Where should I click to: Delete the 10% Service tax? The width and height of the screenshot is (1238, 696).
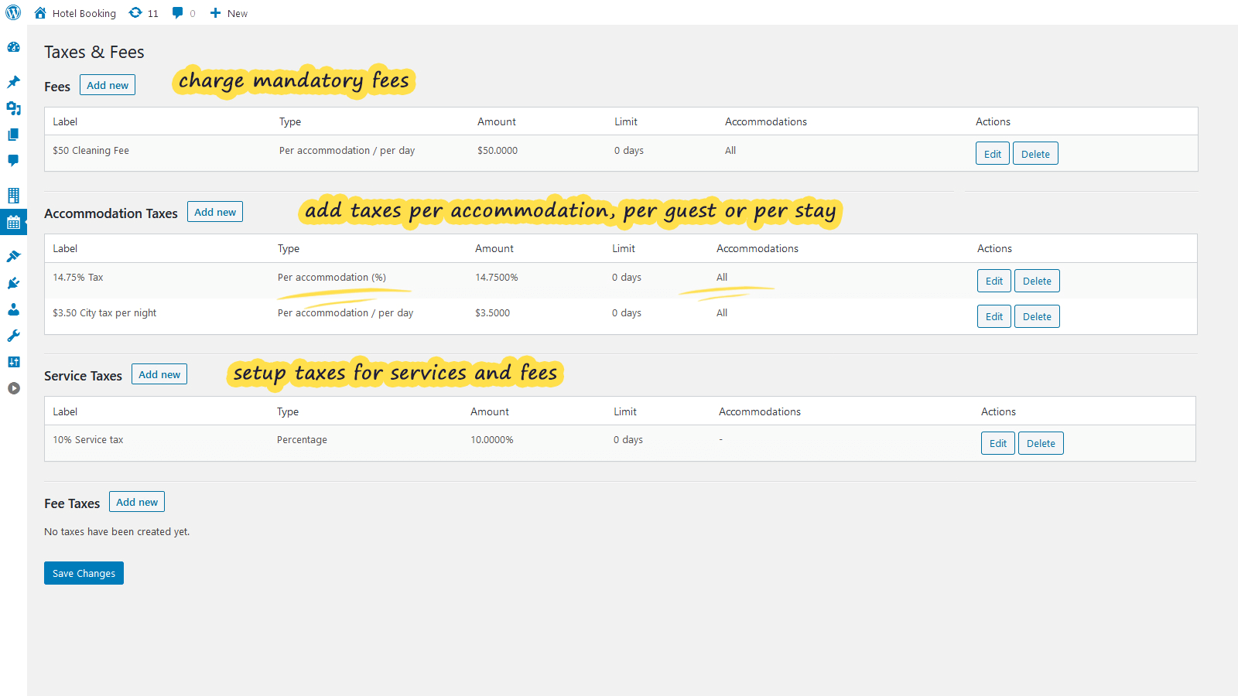(1041, 443)
